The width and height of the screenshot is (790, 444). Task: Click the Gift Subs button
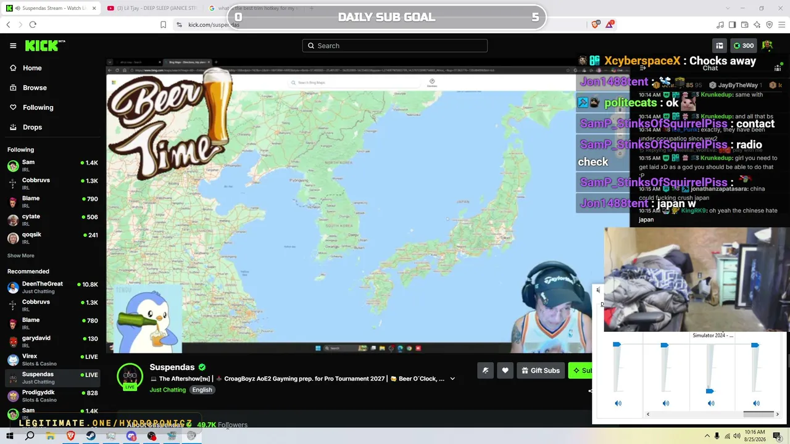(540, 371)
